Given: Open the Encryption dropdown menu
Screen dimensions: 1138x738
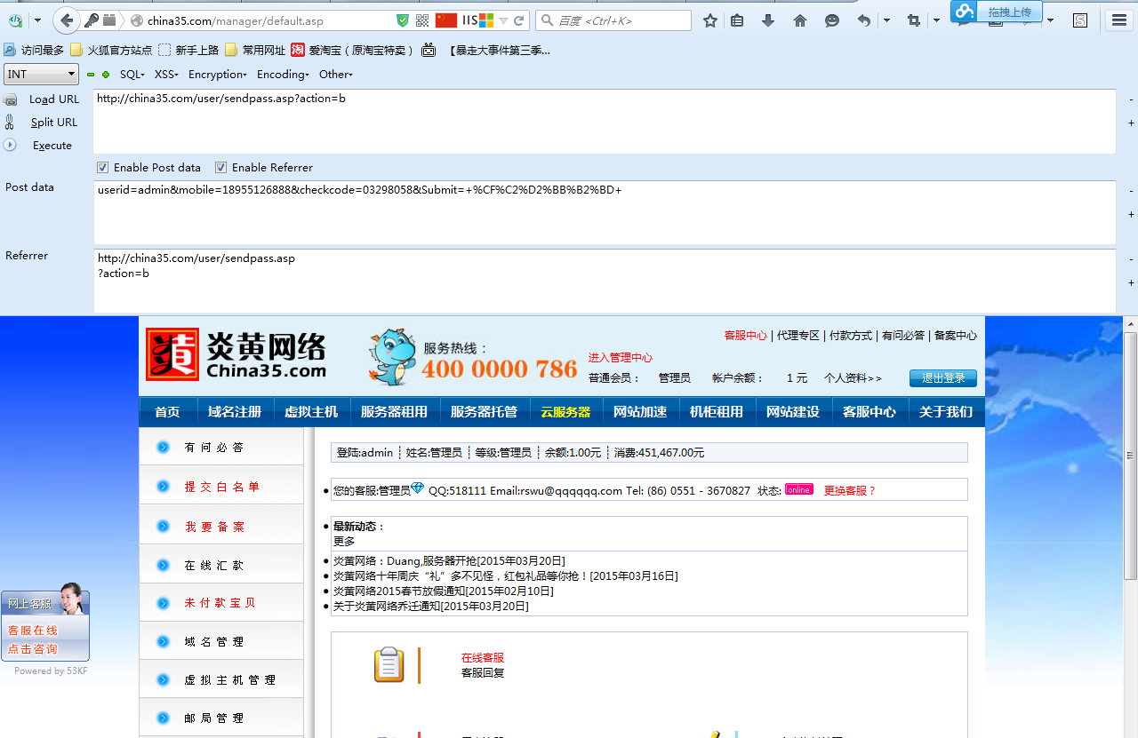Looking at the screenshot, I should click(x=218, y=75).
